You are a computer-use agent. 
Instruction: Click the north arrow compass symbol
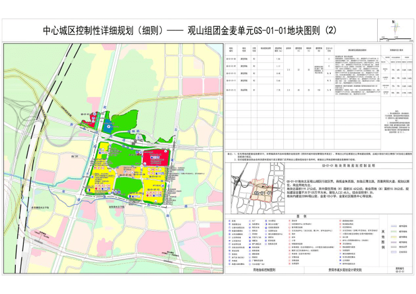(396, 28)
